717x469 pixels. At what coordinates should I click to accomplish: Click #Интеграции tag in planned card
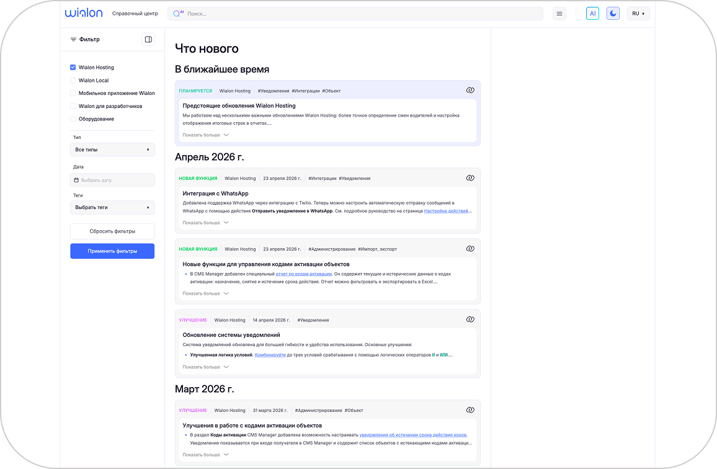point(305,91)
